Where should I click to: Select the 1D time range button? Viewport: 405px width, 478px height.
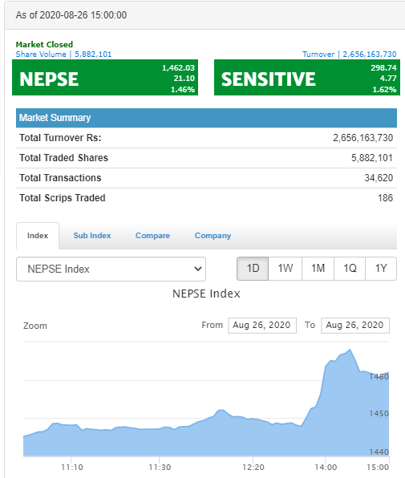(x=253, y=269)
